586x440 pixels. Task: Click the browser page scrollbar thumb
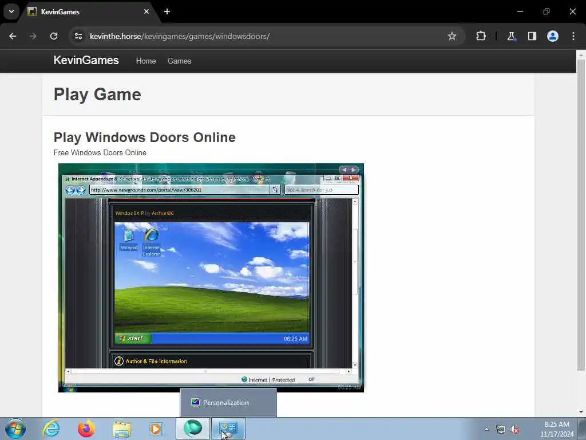[581, 215]
